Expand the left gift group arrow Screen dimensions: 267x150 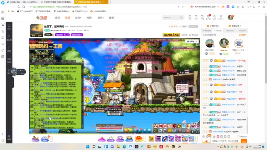pos(51,139)
